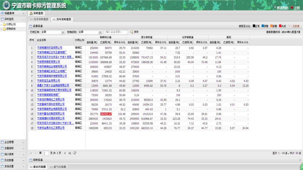This screenshot has width=303, height=170.
Task: Expand the 历史数据 section with plus
Action: pyautogui.click(x=24, y=160)
